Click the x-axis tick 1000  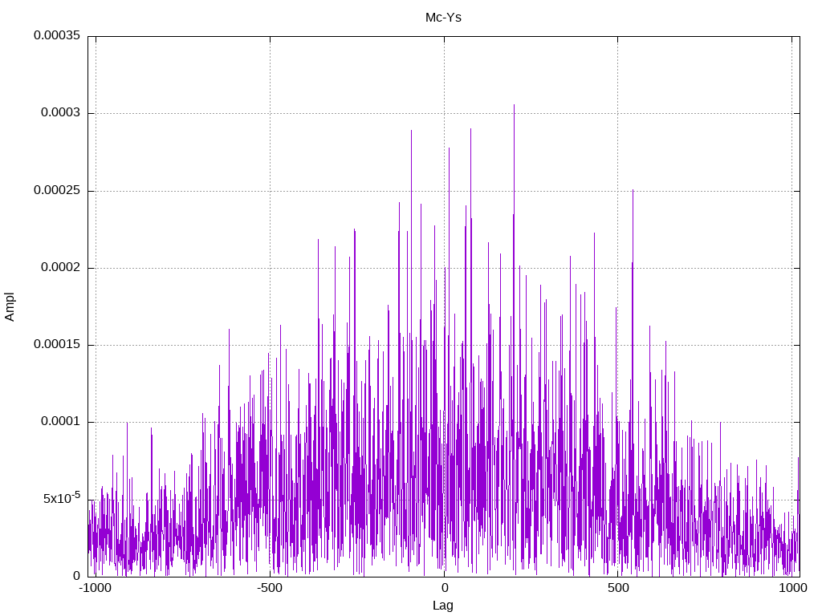pyautogui.click(x=792, y=588)
